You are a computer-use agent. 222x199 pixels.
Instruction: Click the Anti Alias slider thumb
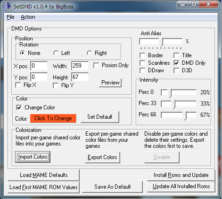tap(162, 42)
